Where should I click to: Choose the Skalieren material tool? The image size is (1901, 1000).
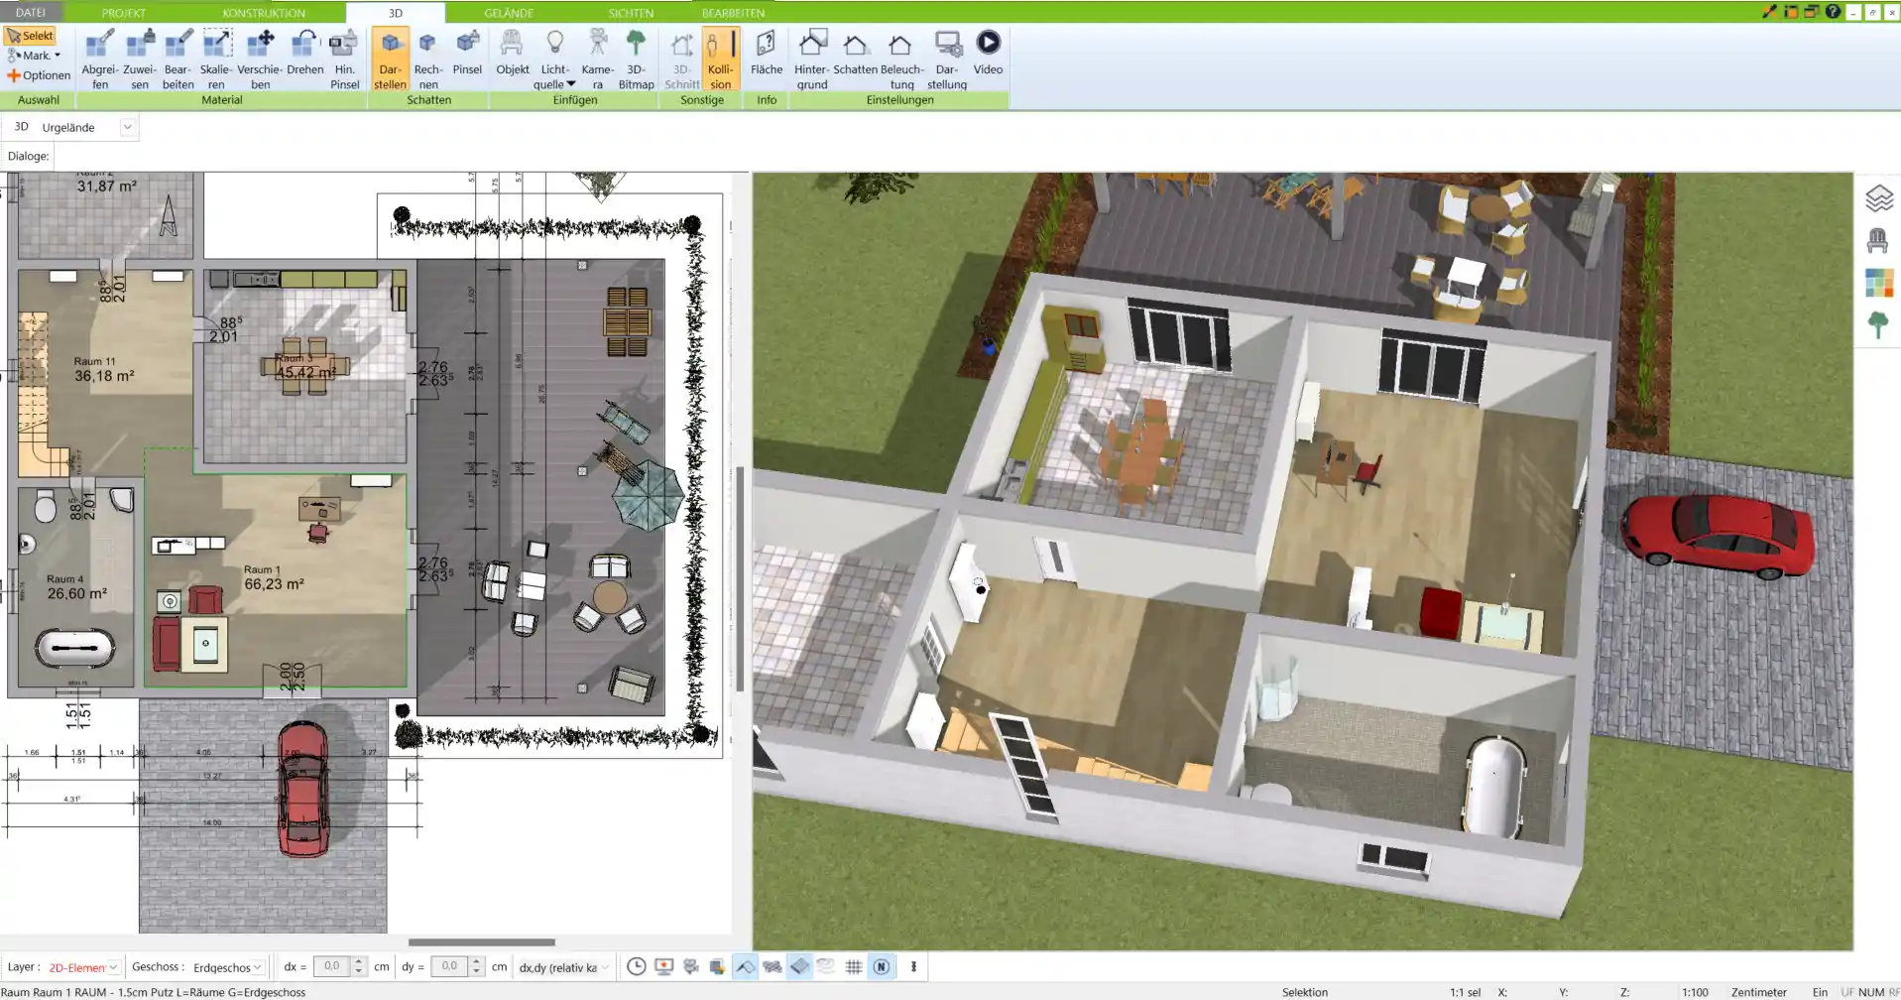(x=216, y=60)
